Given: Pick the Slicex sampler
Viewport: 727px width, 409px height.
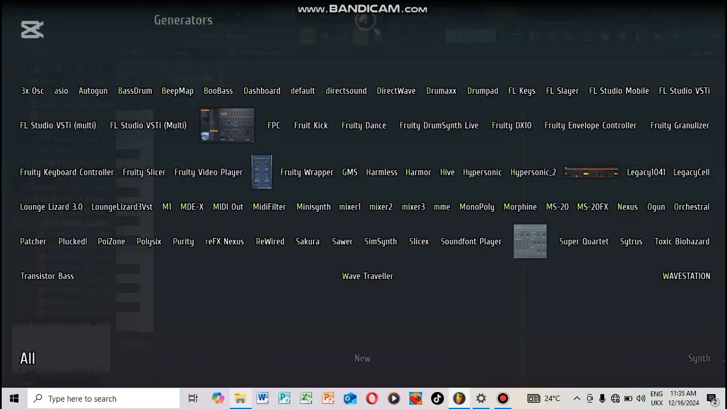Looking at the screenshot, I should pyautogui.click(x=419, y=241).
